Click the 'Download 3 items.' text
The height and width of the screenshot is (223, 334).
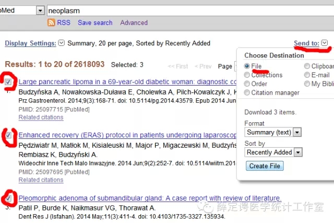point(270,112)
